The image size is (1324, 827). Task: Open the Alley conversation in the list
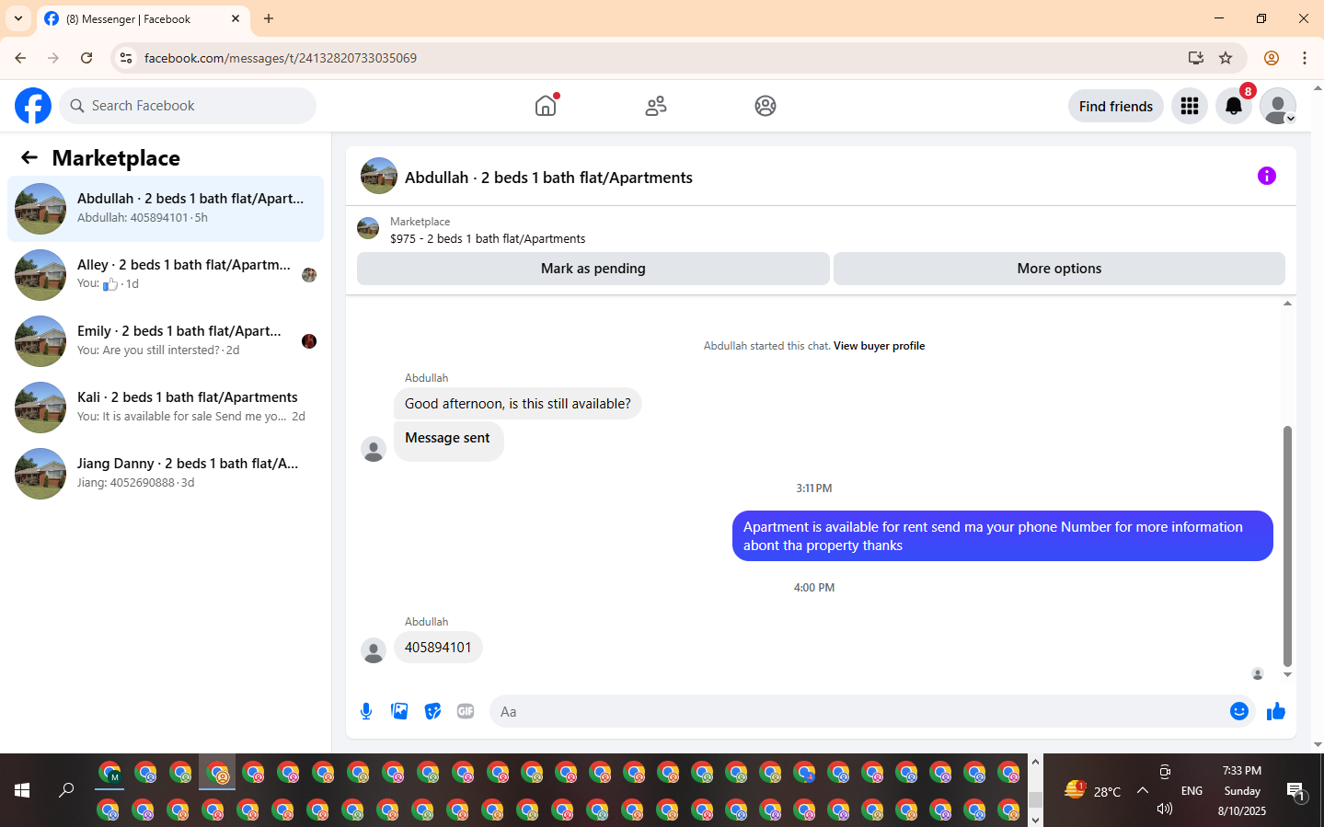[x=166, y=275]
